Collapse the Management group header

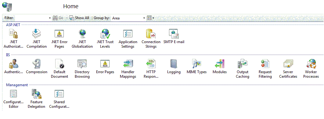(x=17, y=85)
